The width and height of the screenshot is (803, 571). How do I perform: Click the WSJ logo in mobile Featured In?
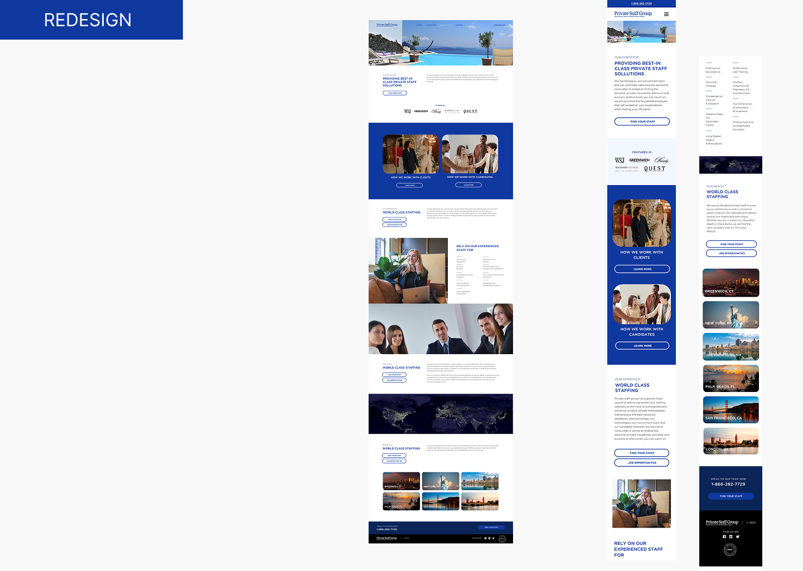click(x=620, y=160)
